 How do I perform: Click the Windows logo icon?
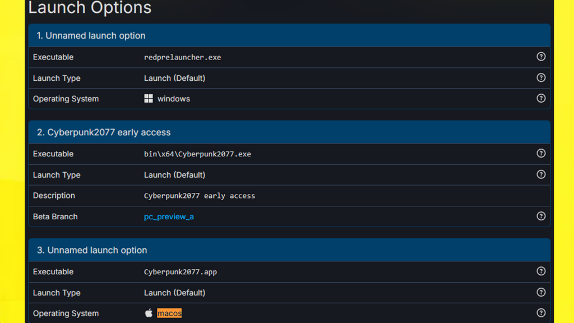click(148, 99)
